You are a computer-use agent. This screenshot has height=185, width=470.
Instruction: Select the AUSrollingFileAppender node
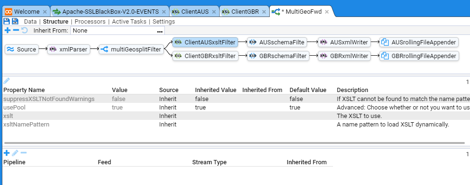419,42
